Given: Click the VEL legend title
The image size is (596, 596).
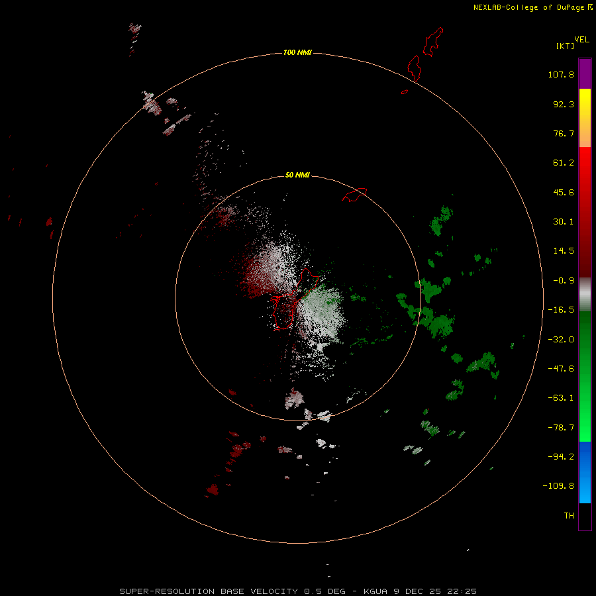Looking at the screenshot, I should pyautogui.click(x=581, y=40).
